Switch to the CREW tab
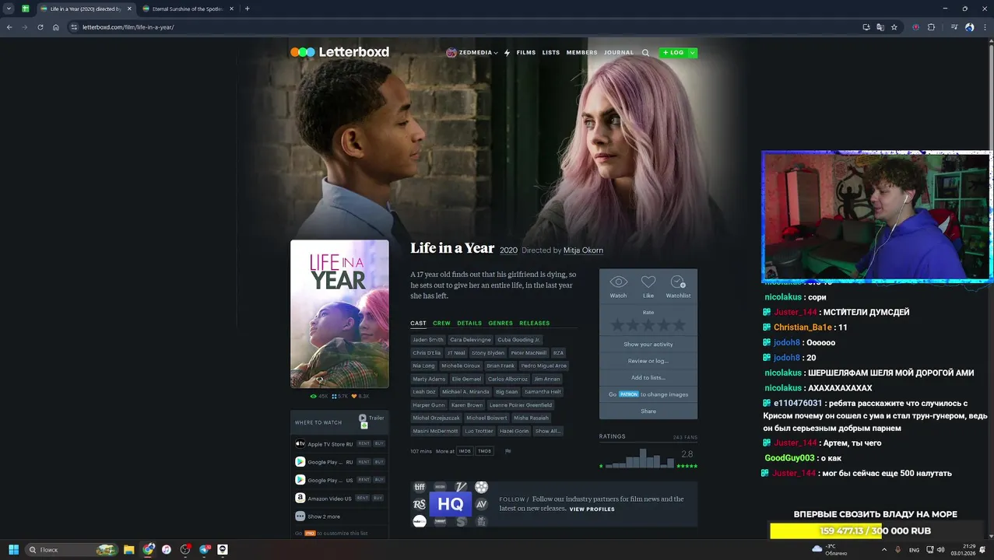Image resolution: width=994 pixels, height=560 pixels. pos(441,323)
